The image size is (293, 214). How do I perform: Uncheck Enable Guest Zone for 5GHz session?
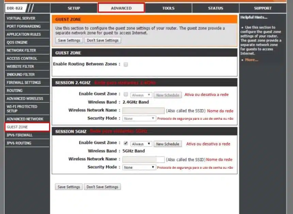(x=126, y=143)
